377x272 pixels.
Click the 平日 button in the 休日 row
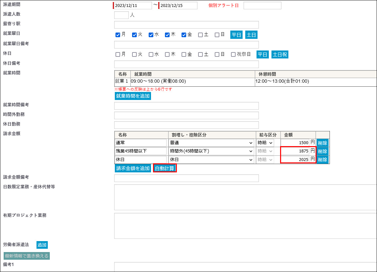[263, 54]
